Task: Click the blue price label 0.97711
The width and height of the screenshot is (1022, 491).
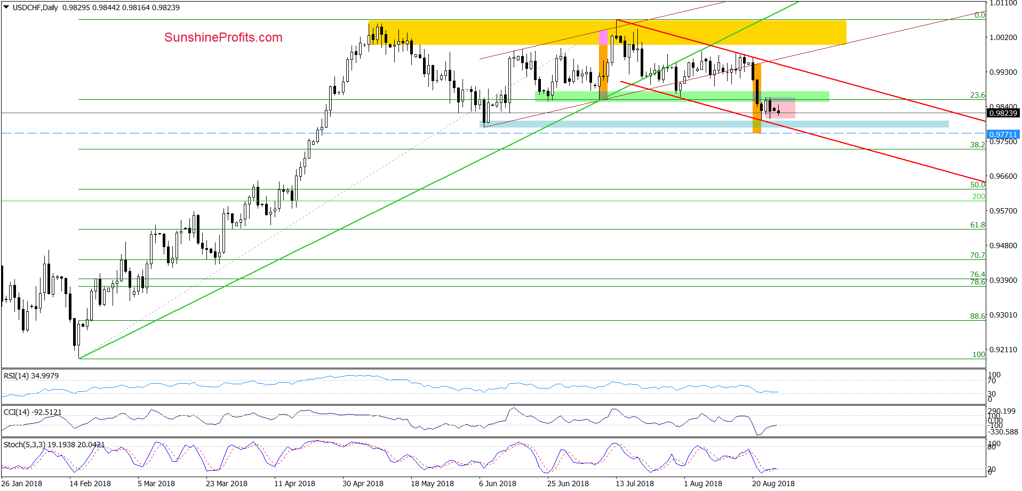Action: point(1003,134)
